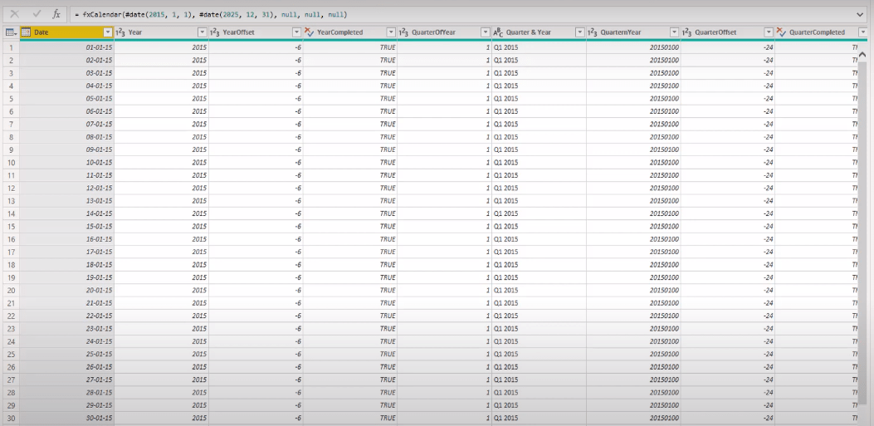The image size is (874, 426).
Task: Click the fxCalendar formula text field
Action: point(462,14)
